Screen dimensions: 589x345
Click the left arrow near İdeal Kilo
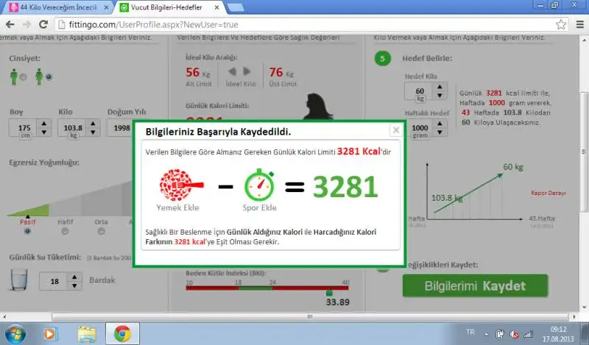pos(231,72)
